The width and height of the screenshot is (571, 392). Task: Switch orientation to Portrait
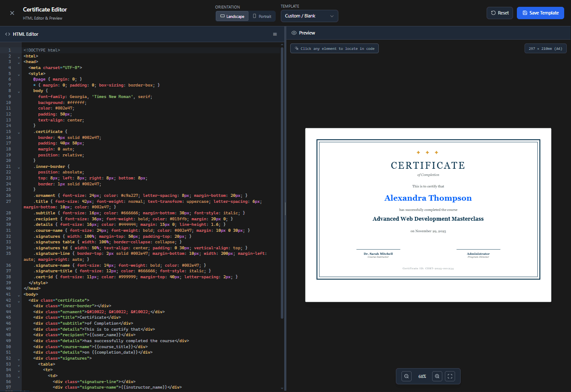click(262, 16)
